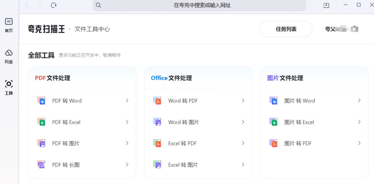Click the Excel 转 PDF file icon

[157, 143]
